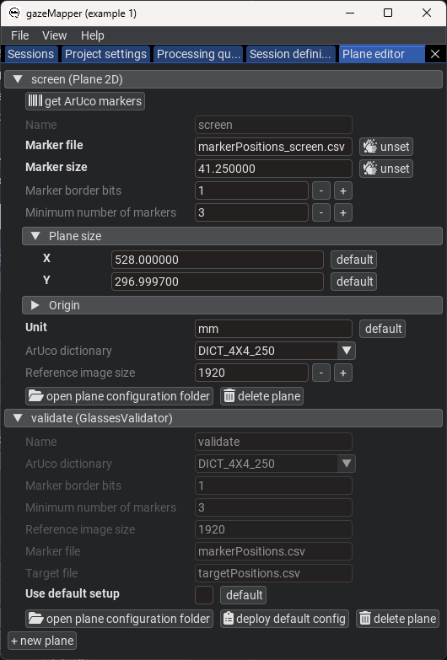Click the screen plane Reference image size field
This screenshot has width=447, height=660.
tap(251, 373)
